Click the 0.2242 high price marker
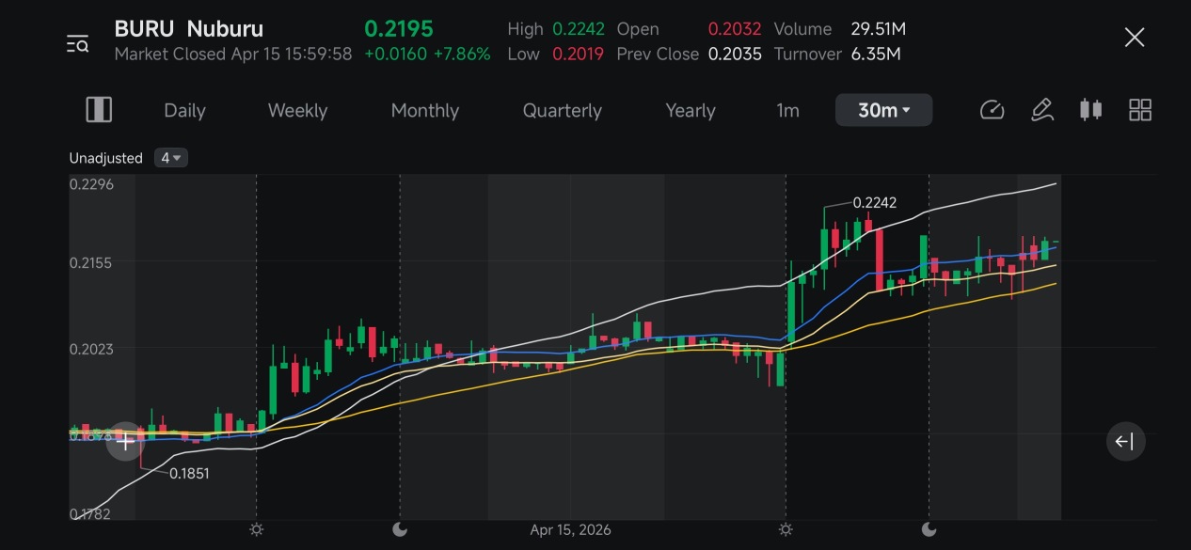Screen dimensions: 1191x550 coord(874,202)
